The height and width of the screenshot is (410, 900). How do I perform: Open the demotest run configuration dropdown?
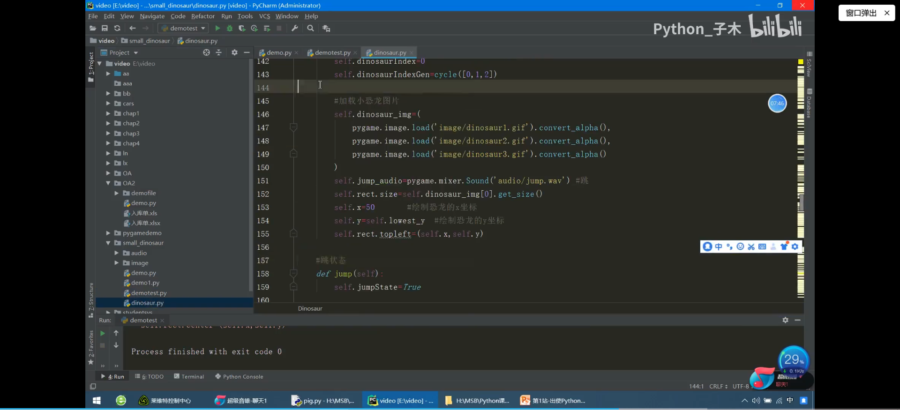coord(183,28)
